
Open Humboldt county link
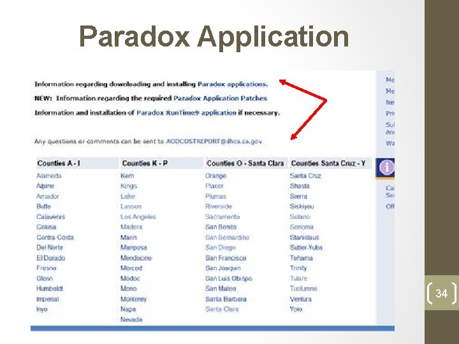pos(50,289)
